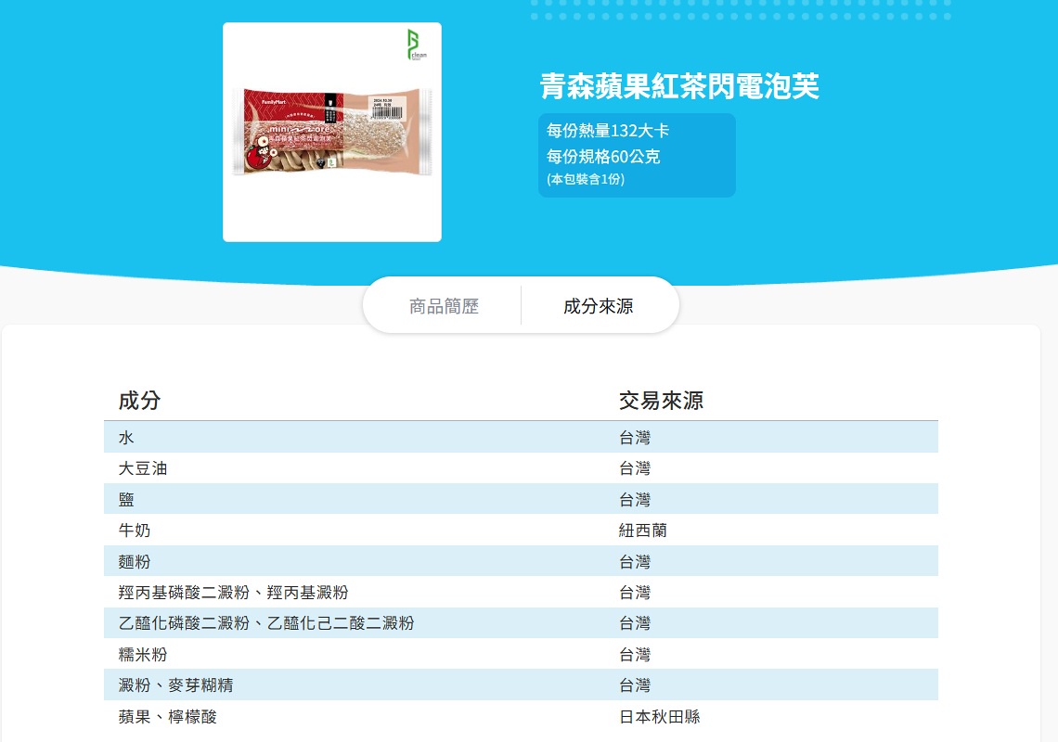This screenshot has width=1058, height=742.
Task: Click the 每份規格60公克 text
Action: 603,157
